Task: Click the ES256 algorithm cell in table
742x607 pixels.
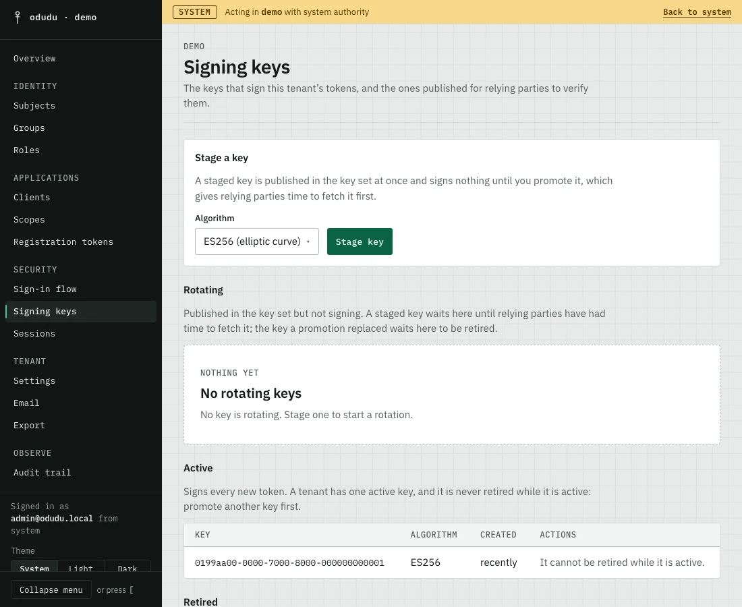Action: click(426, 562)
